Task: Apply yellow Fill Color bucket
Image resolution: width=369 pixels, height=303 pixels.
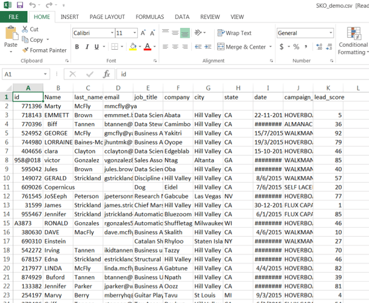Action: (x=133, y=47)
